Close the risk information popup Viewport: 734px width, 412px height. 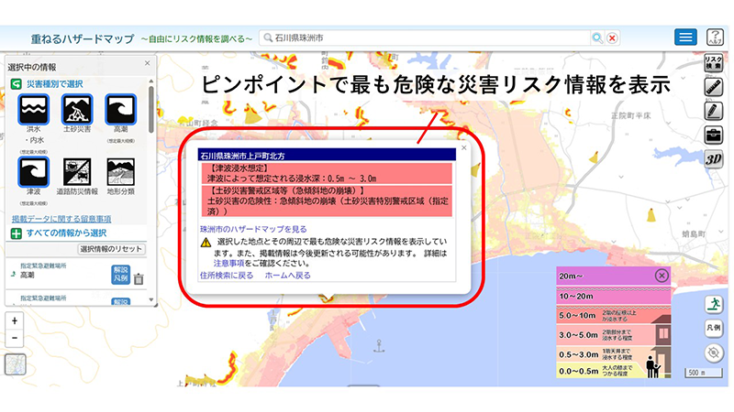pos(464,147)
